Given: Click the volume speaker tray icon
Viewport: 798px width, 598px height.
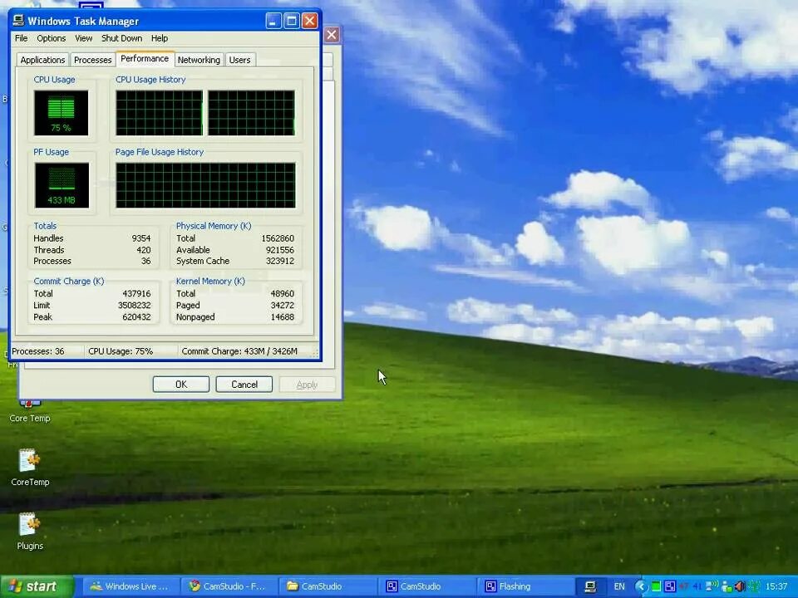Looking at the screenshot, I should click(740, 586).
